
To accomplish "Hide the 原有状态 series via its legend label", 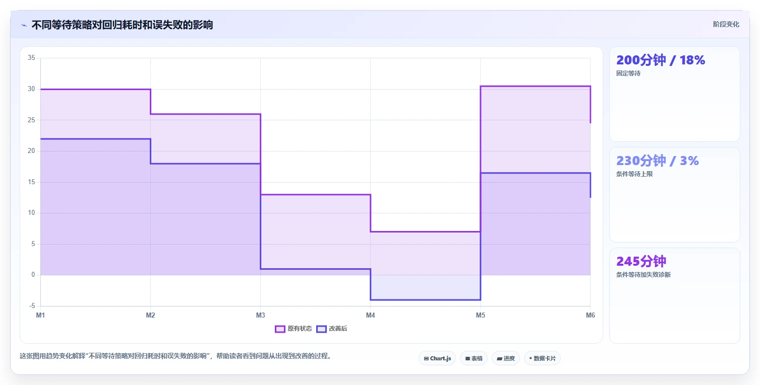I will [300, 329].
